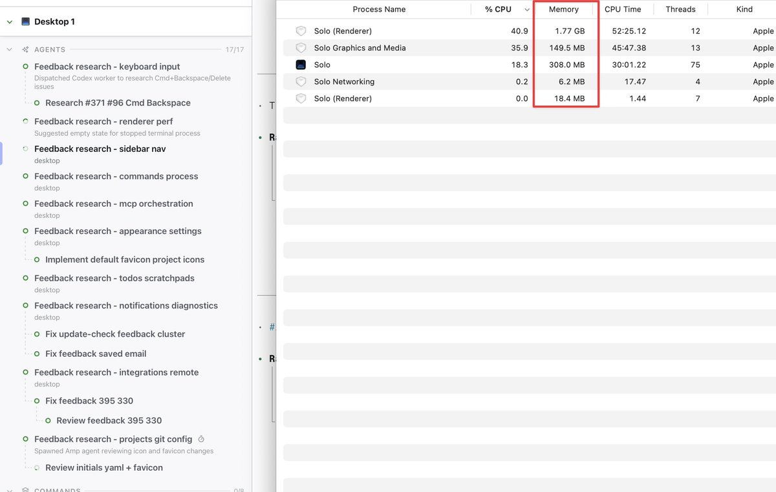Select Feedback research - sidebar nav agent
This screenshot has height=492, width=776.
point(100,149)
